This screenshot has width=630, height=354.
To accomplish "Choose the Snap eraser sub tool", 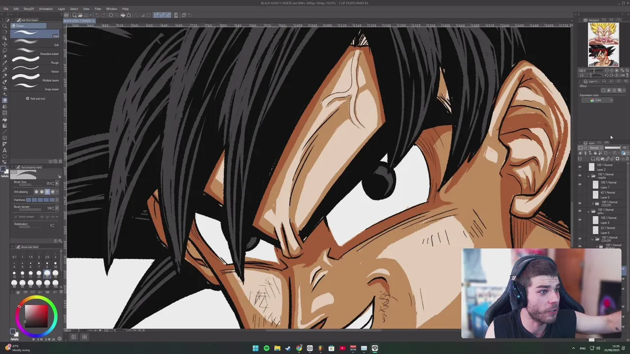I will click(35, 87).
